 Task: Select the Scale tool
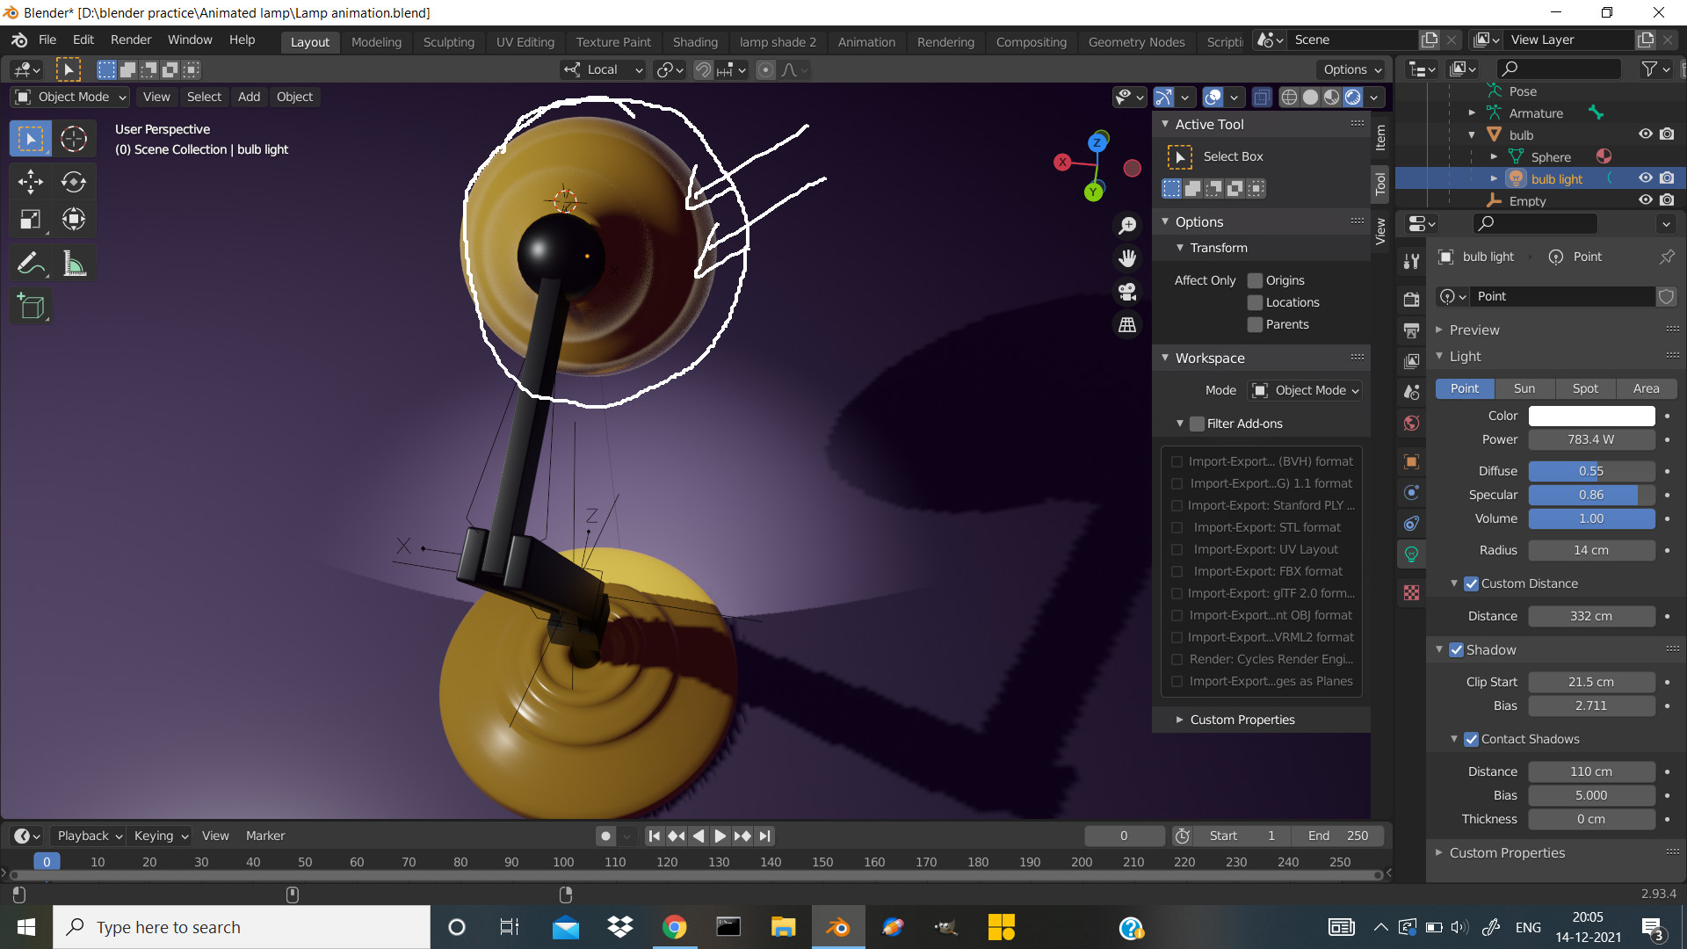(x=30, y=220)
